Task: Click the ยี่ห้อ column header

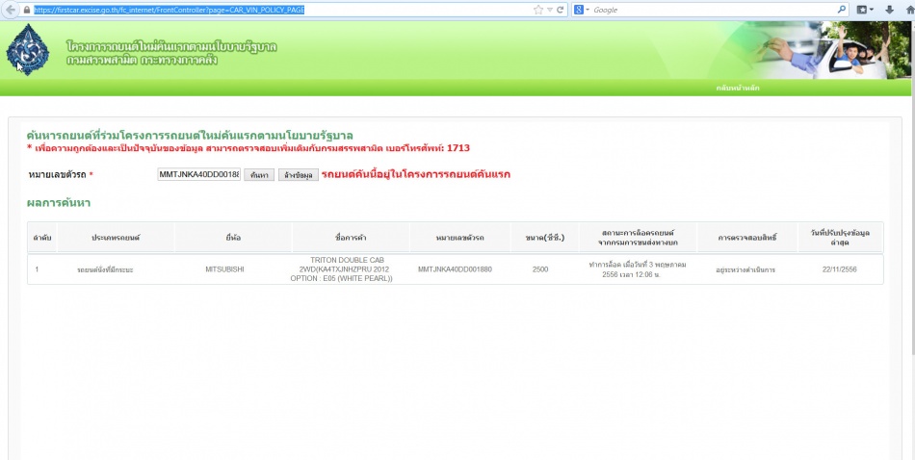Action: (233, 238)
